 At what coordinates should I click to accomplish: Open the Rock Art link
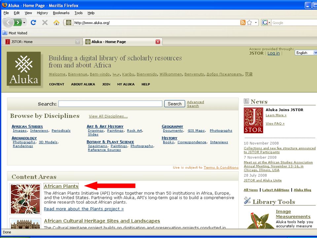pos(134,131)
